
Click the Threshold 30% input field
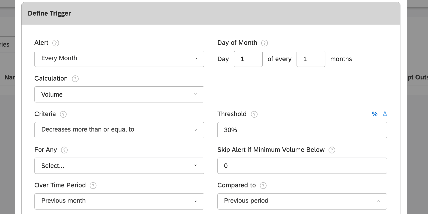pyautogui.click(x=302, y=130)
